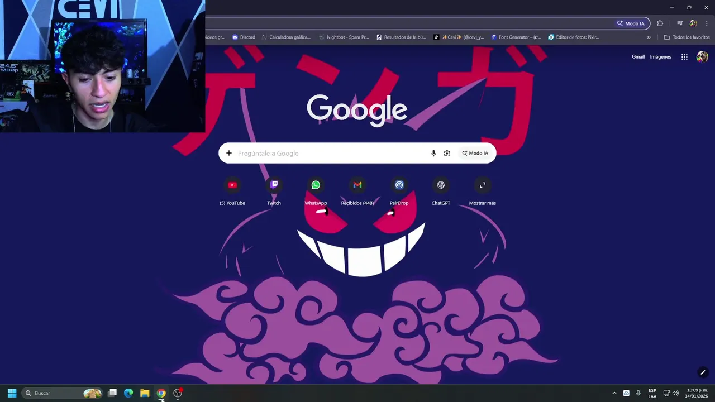The image size is (715, 402).
Task: Open File Explorer from the taskbar
Action: point(145,393)
